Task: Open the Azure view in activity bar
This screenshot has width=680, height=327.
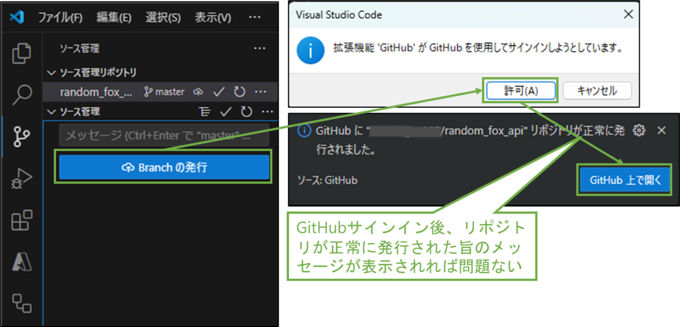Action: point(22,262)
